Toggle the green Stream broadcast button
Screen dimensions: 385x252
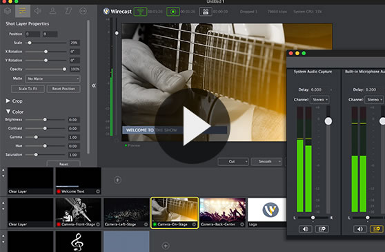[x=140, y=12]
